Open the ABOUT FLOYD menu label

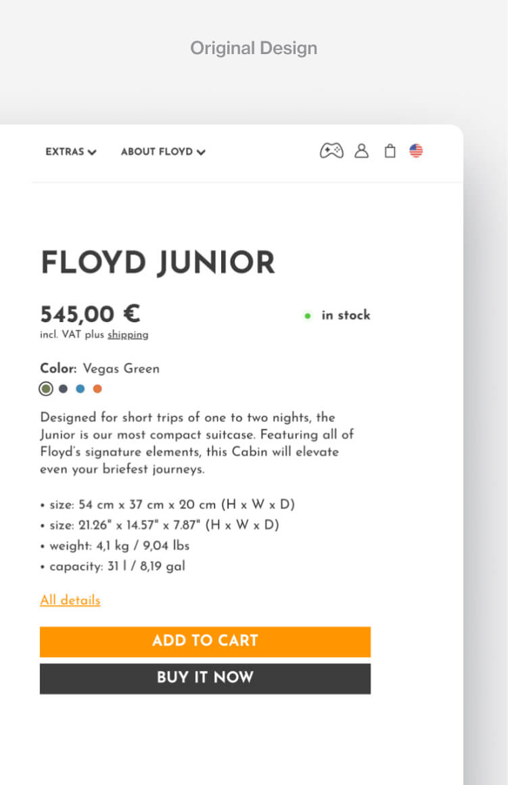coord(157,152)
